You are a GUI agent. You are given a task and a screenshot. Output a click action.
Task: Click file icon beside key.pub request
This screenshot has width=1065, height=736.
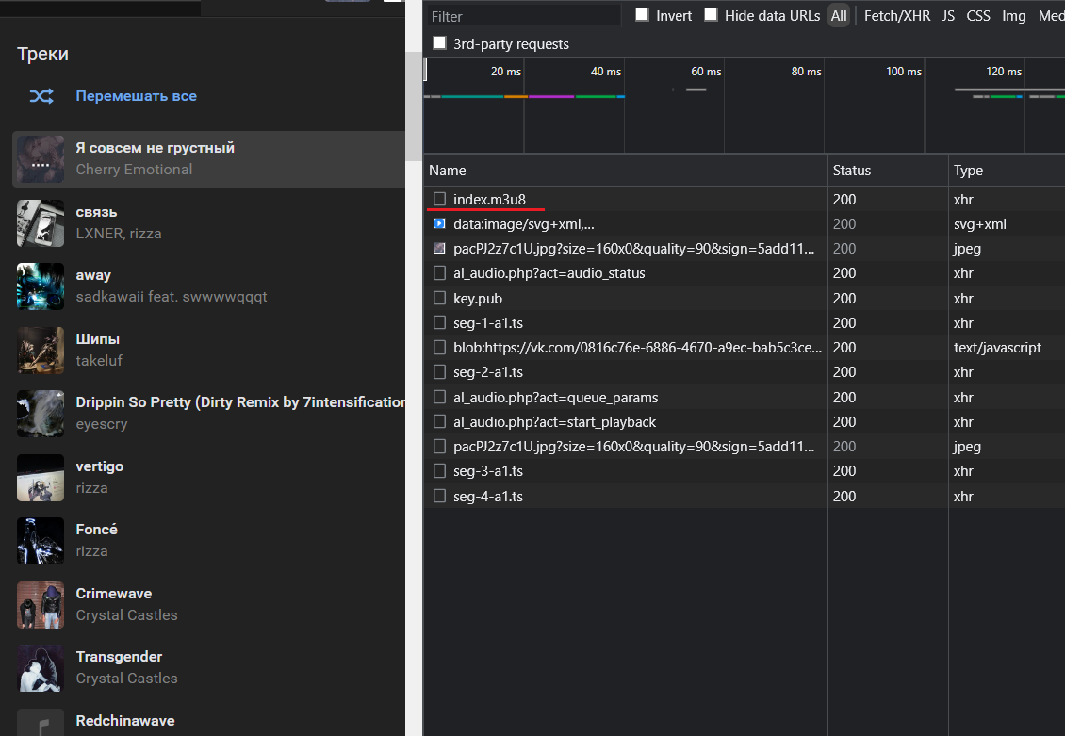[x=439, y=298]
